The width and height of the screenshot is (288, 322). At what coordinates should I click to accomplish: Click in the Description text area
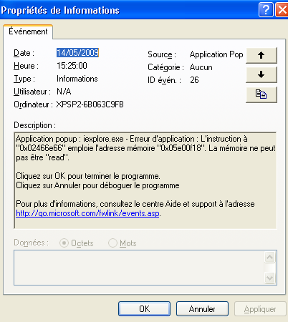[145, 180]
